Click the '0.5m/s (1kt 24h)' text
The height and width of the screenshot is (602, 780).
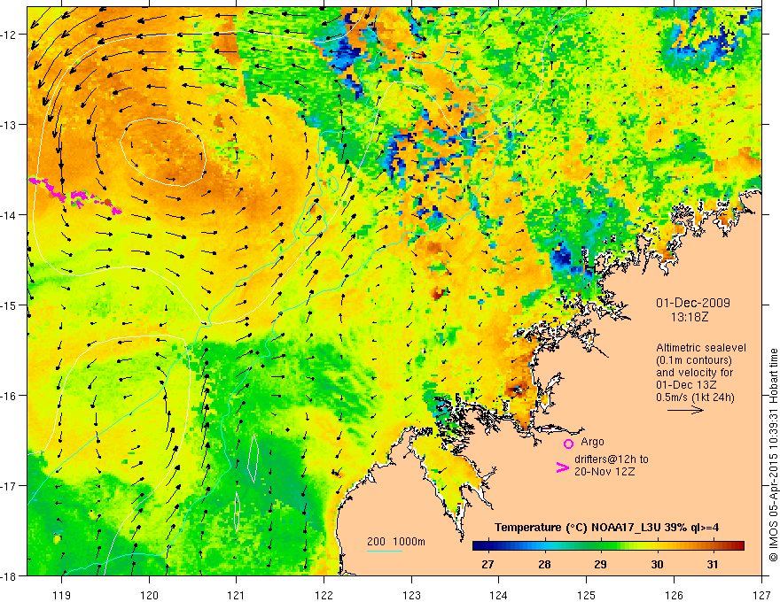695,397
